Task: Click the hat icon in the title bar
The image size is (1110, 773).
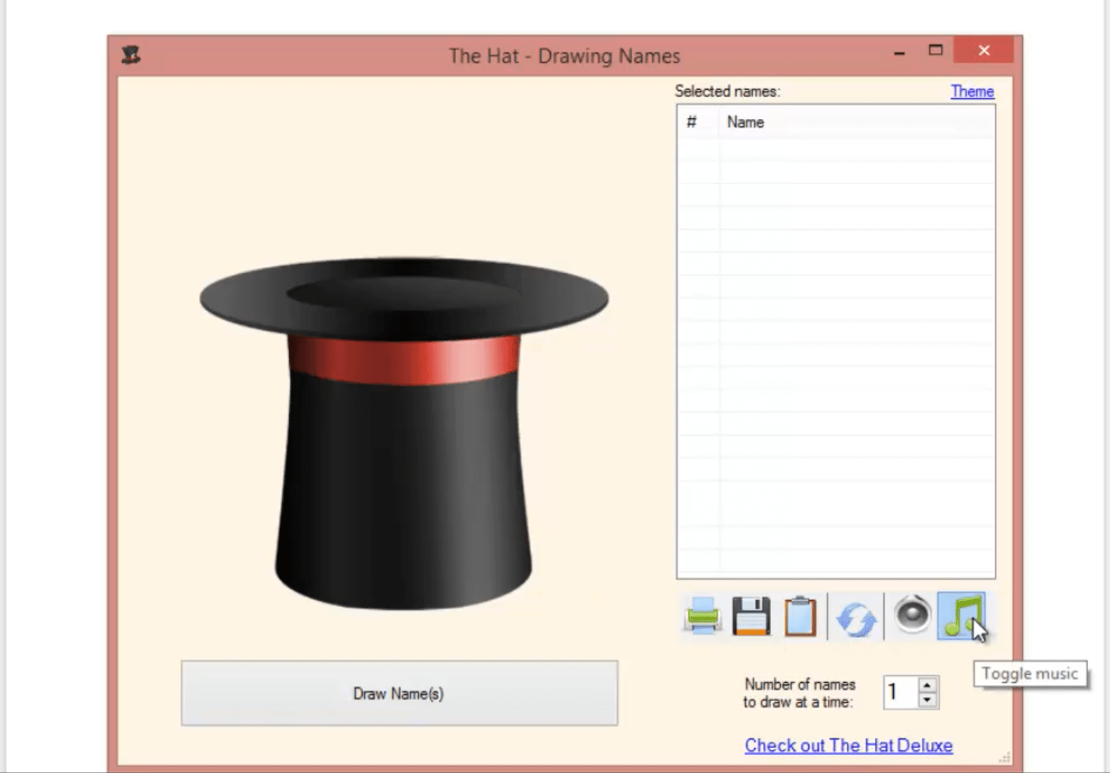Action: click(132, 55)
